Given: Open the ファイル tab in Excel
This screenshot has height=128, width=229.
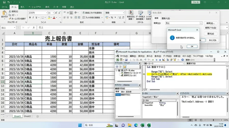Looking at the screenshot, I should (4, 7).
